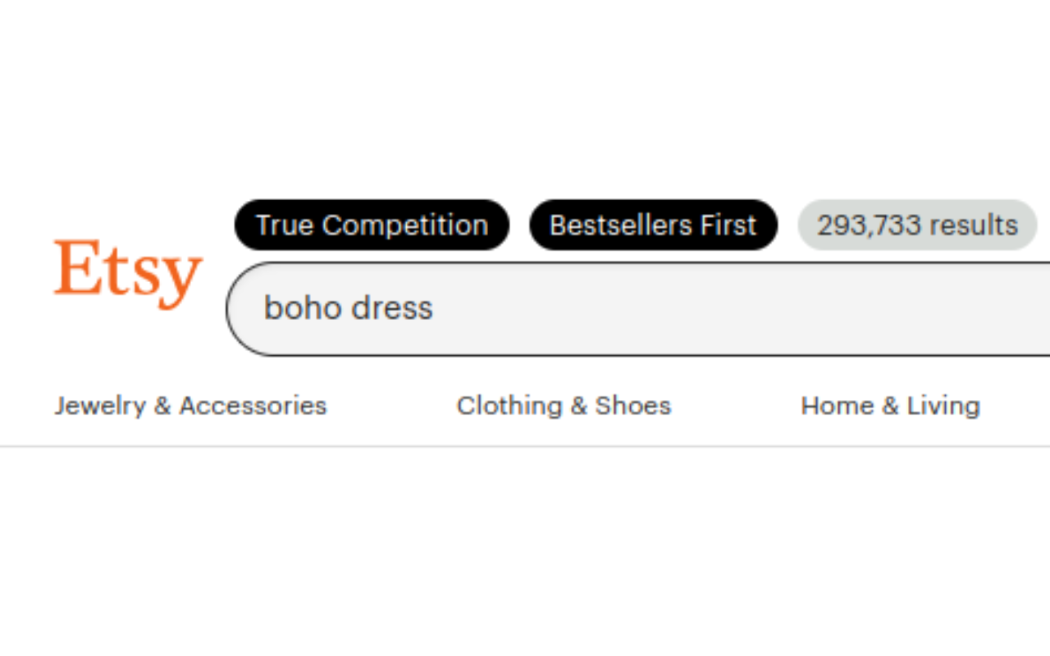This screenshot has height=656, width=1050.
Task: Select the results count pill
Action: coord(917,225)
